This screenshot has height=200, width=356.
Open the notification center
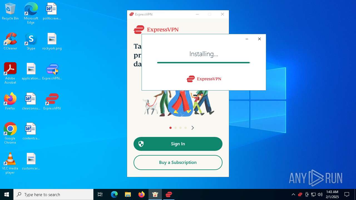coord(347,194)
